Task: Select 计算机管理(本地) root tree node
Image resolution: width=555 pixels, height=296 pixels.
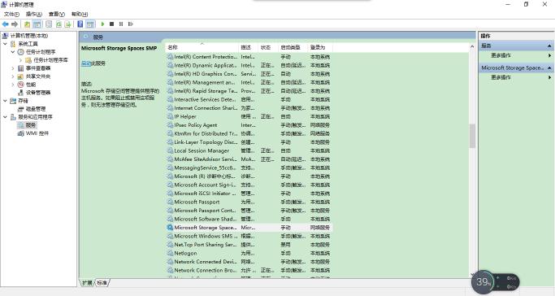Action: click(29, 36)
